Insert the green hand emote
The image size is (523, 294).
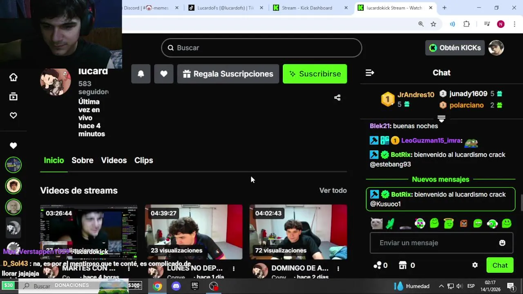coord(391,223)
